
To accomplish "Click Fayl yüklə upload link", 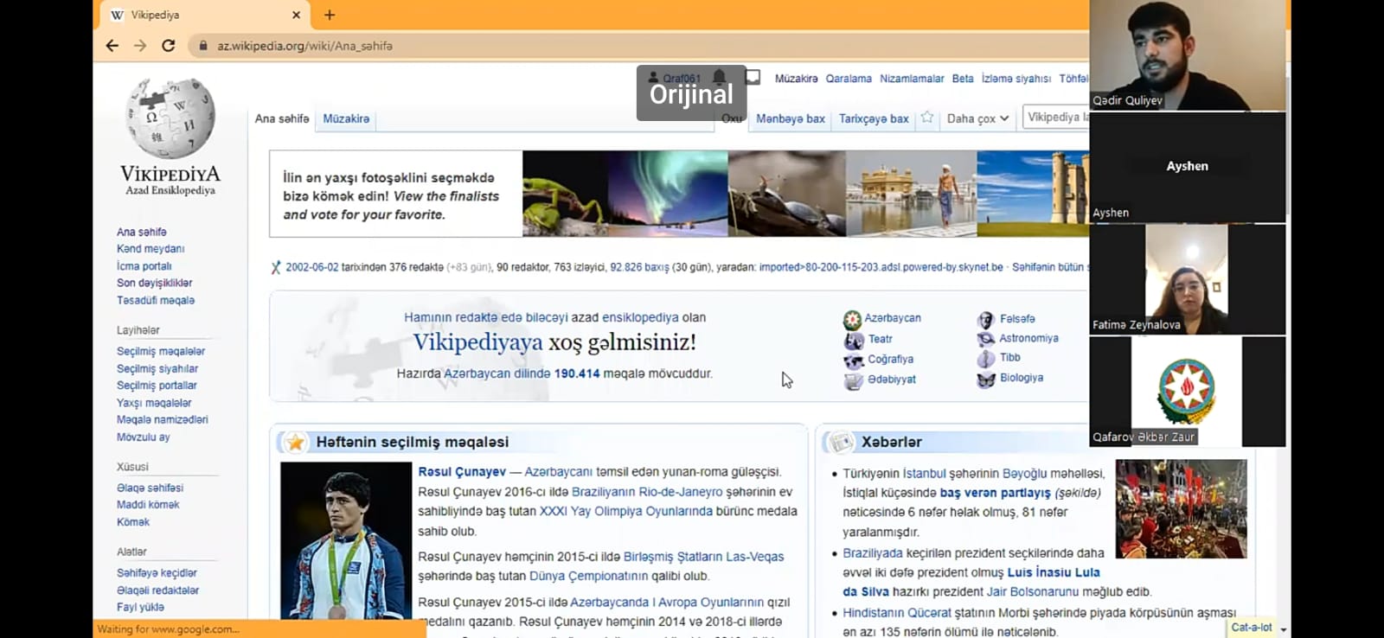I will 140,607.
